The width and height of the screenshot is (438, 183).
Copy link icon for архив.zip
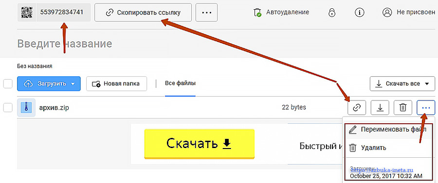(x=357, y=107)
